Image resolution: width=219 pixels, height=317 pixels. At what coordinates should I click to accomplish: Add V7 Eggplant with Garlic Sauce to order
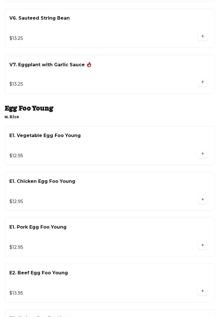203,82
